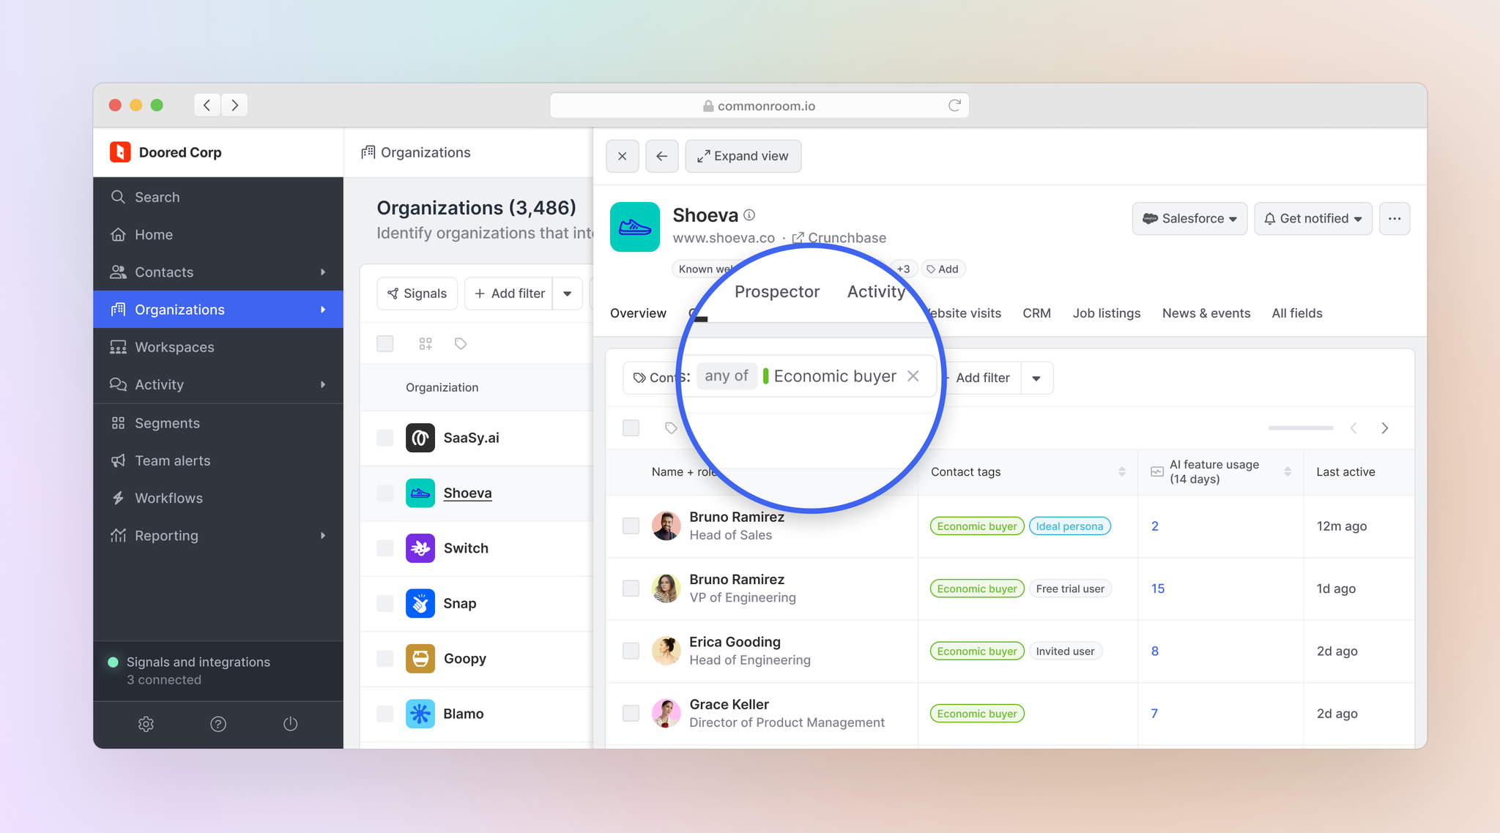Remove the Economic buyer filter
Screen dimensions: 1500x833
913,376
